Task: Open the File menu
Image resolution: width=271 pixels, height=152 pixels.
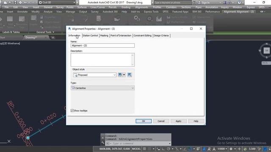Action: tap(7, 7)
